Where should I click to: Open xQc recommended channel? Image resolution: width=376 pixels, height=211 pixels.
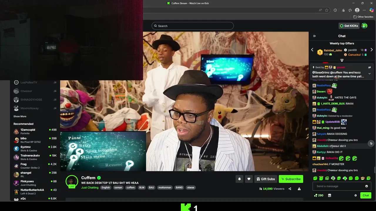tap(35, 199)
